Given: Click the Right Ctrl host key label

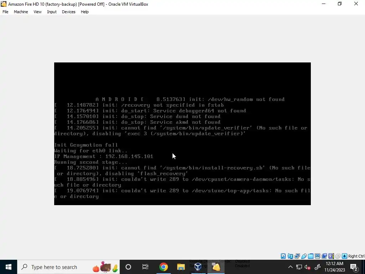Looking at the screenshot, I should 356,256.
